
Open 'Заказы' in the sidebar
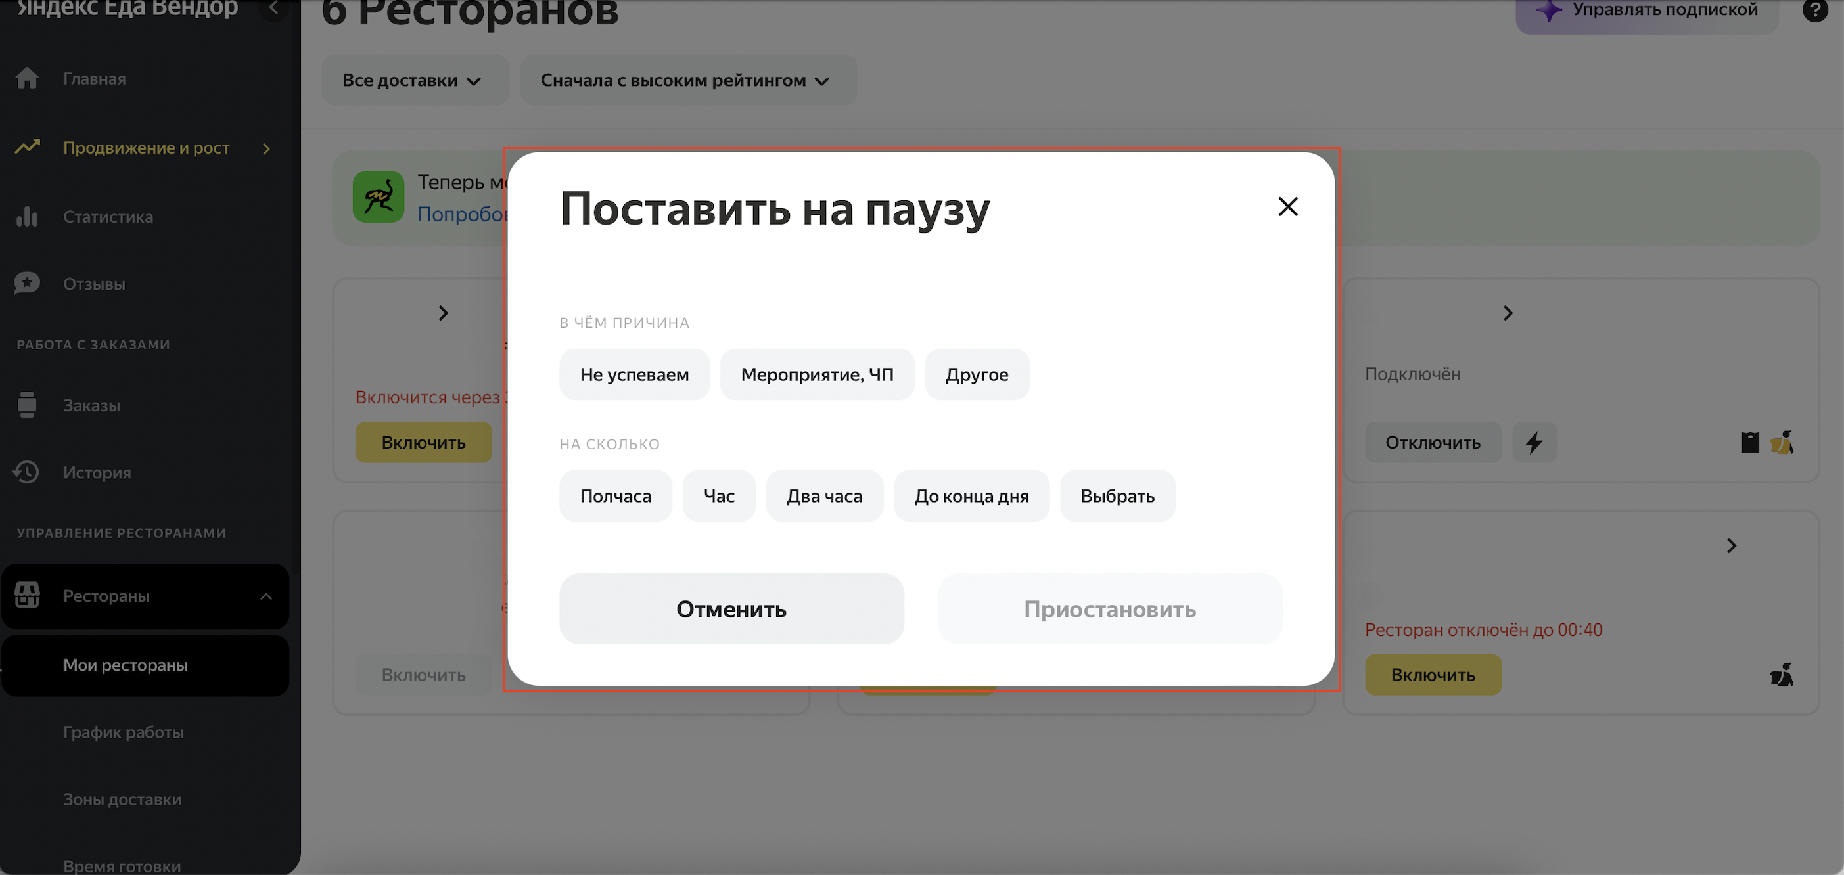(x=91, y=406)
